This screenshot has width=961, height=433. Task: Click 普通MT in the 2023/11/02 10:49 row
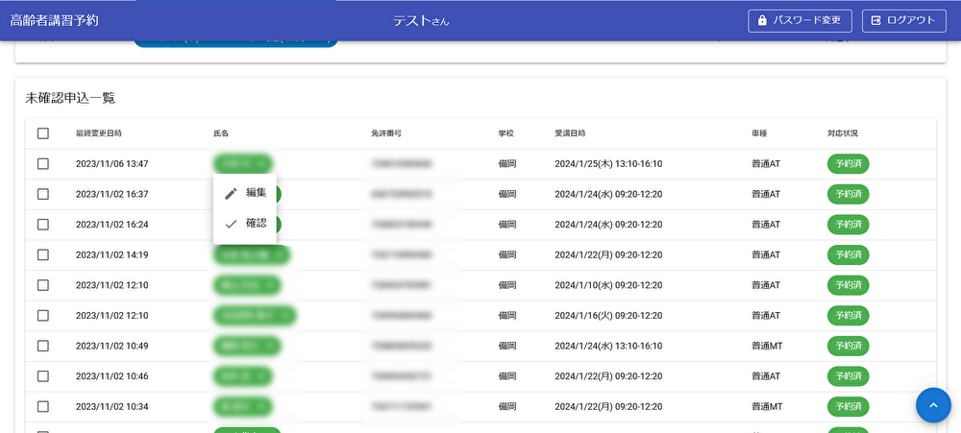767,346
